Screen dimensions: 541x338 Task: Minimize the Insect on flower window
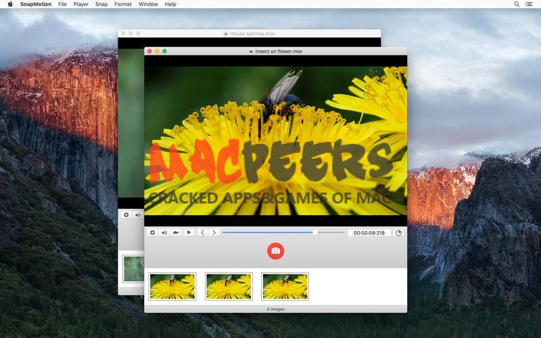click(157, 51)
